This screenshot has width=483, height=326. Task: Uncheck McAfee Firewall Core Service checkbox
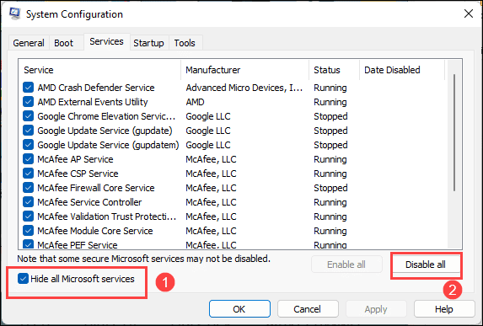pos(28,188)
